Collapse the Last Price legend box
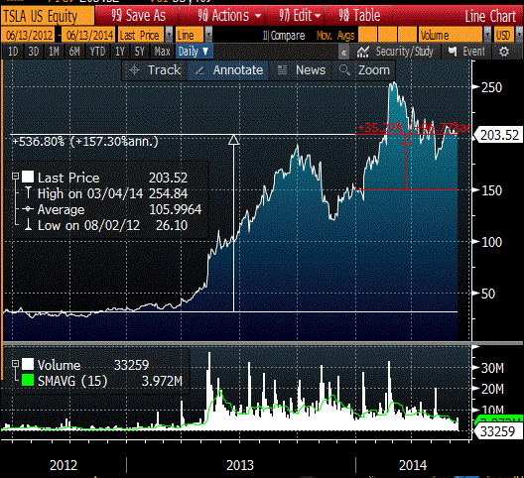 (x=15, y=177)
